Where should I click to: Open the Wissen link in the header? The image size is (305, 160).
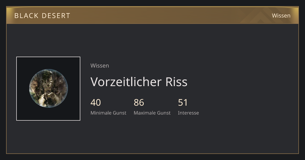tap(281, 15)
